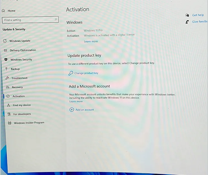Click the Windows Insider Program icon
This screenshot has height=175, width=208.
point(10,123)
